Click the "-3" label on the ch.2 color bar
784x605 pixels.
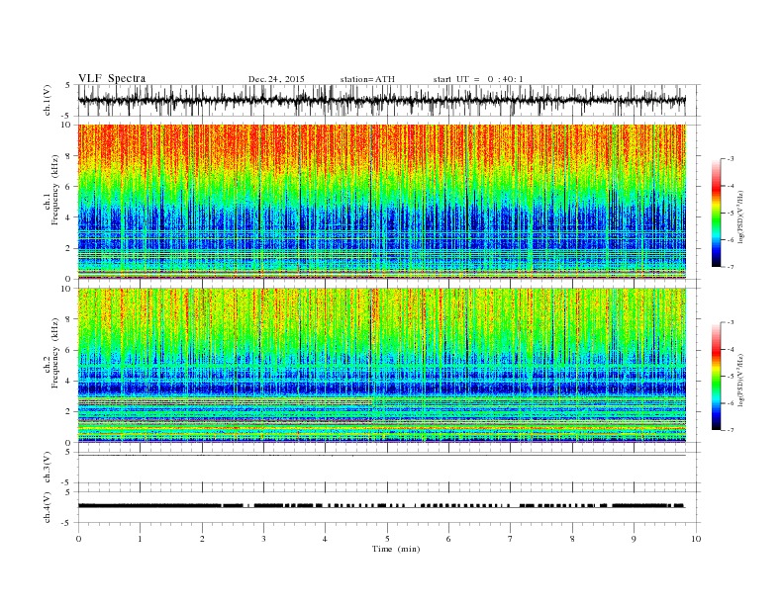[730, 322]
